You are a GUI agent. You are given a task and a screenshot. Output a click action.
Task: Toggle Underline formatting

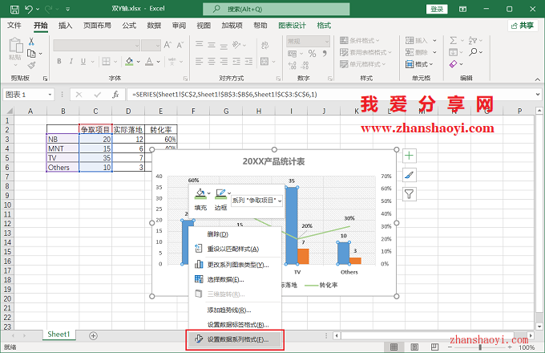click(x=83, y=62)
